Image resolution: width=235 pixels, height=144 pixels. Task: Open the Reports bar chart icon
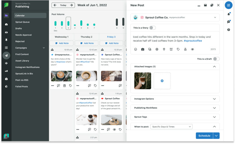click(x=6, y=71)
